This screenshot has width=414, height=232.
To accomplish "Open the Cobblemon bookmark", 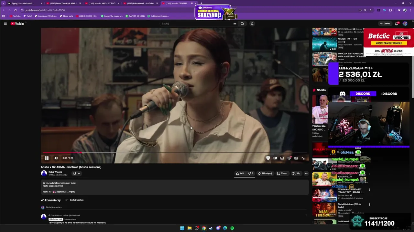I will tap(158, 16).
